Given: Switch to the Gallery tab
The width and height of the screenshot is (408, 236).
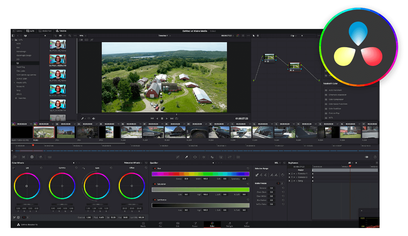Looking at the screenshot, I should point(18,31).
